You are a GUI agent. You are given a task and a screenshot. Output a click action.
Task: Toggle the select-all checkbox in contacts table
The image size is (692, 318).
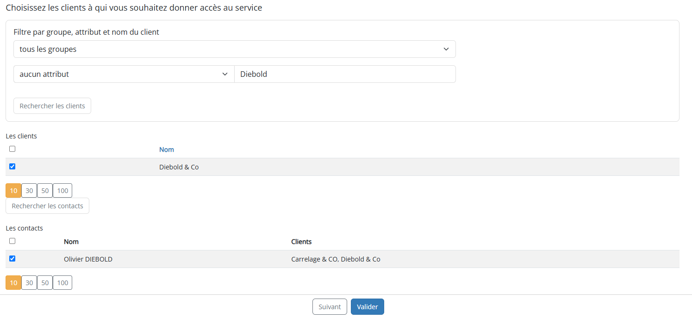coord(12,241)
